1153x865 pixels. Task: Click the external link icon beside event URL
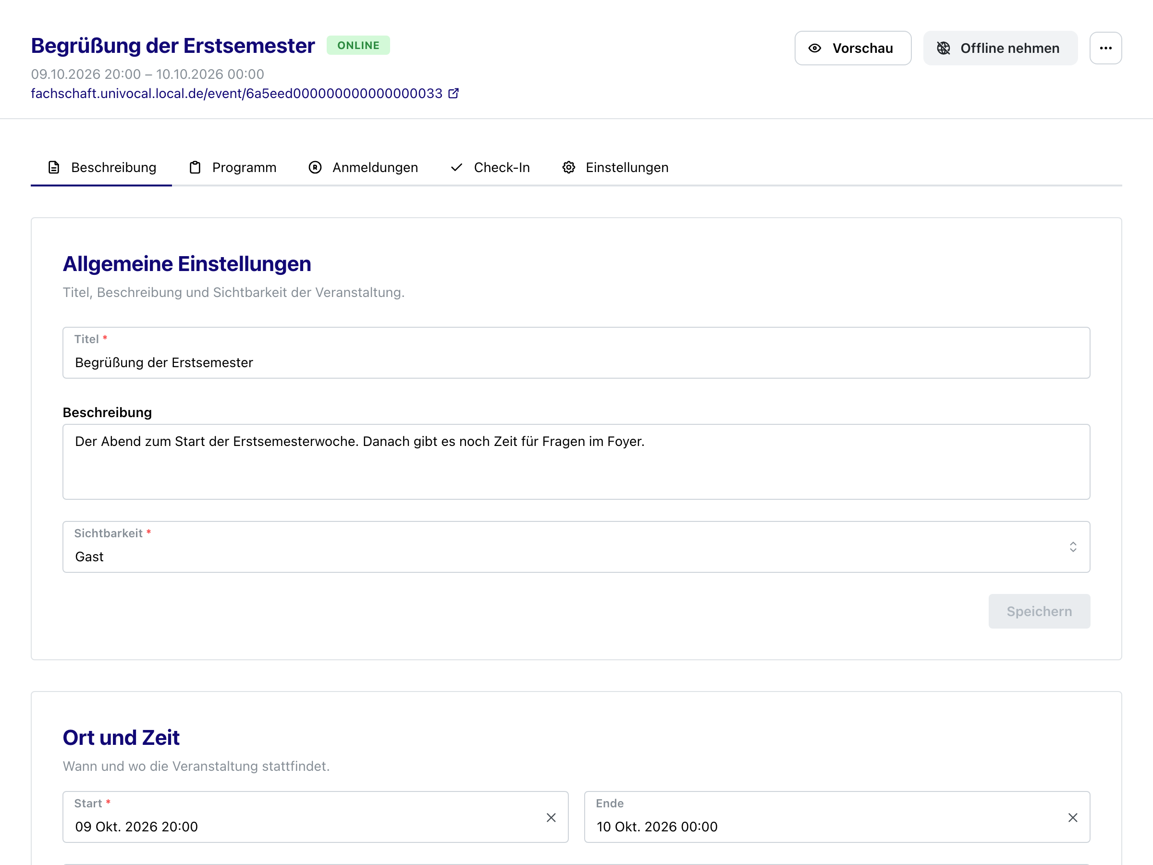(x=454, y=93)
